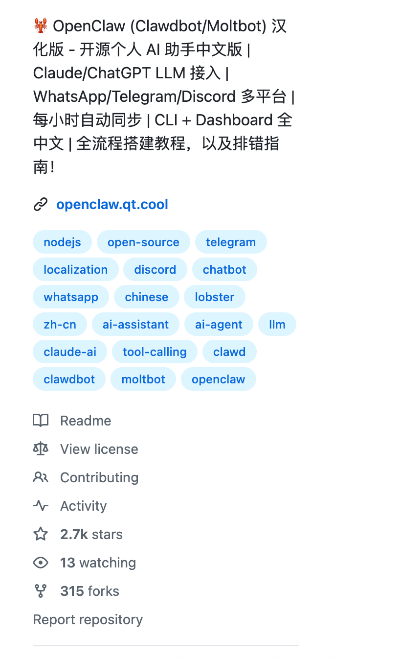Click the Report repository link
Image resolution: width=400 pixels, height=660 pixels.
[88, 619]
